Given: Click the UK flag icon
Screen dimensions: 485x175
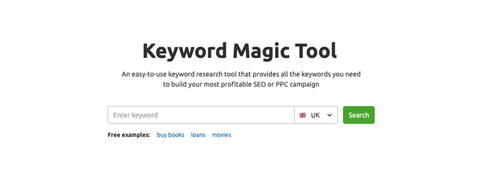Looking at the screenshot, I should 303,115.
